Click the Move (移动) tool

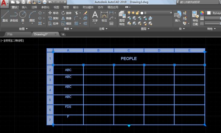[53, 13]
